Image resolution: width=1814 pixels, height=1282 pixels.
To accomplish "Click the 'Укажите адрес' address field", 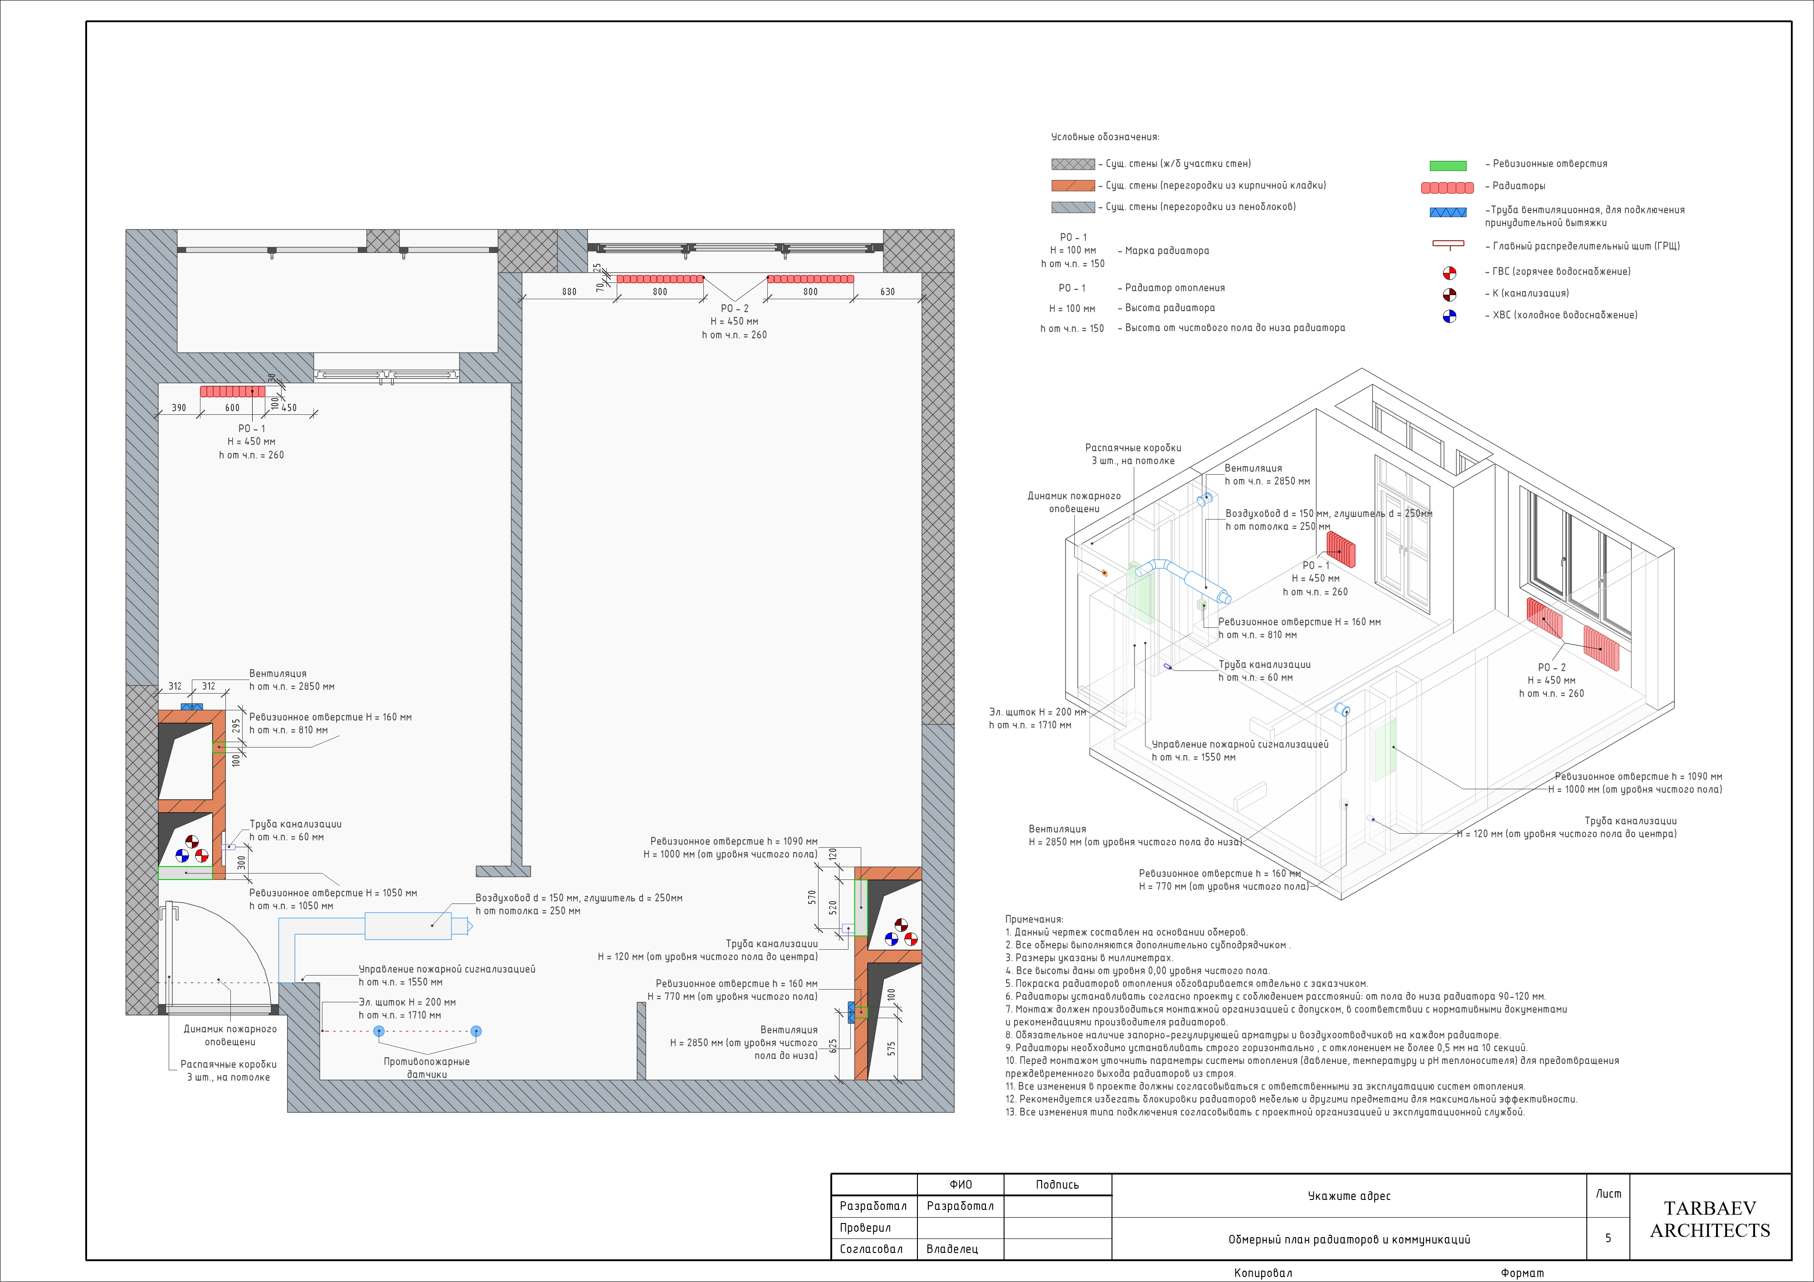I will click(1349, 1197).
